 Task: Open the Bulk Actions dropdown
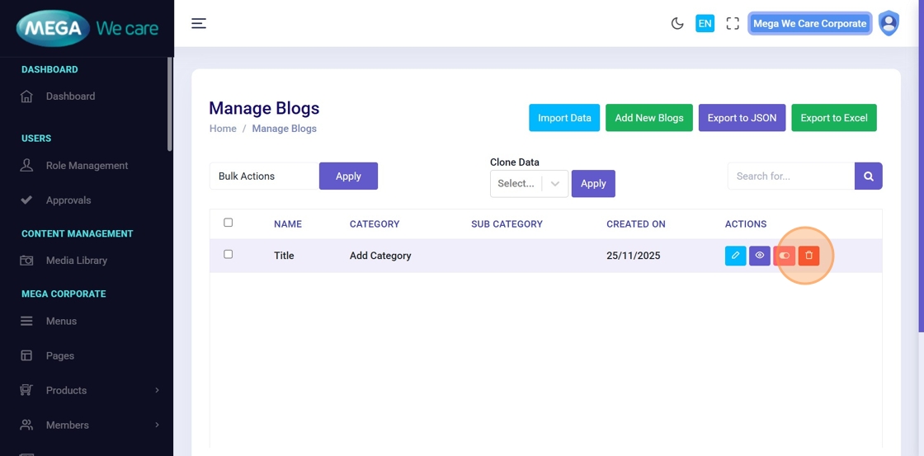264,176
